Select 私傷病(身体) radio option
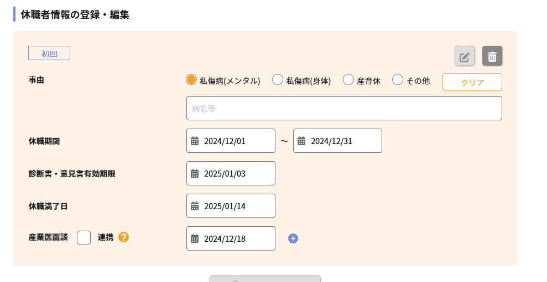The width and height of the screenshot is (547, 282). click(277, 79)
